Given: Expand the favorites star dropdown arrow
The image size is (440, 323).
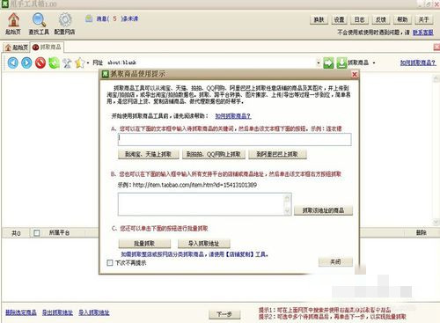Looking at the screenshot, I should tap(88, 62).
